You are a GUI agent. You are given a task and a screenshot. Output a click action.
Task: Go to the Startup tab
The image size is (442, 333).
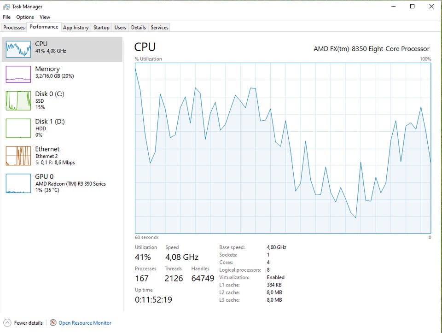click(x=101, y=27)
